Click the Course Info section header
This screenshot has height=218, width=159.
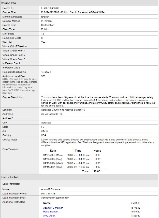(x=8, y=3)
